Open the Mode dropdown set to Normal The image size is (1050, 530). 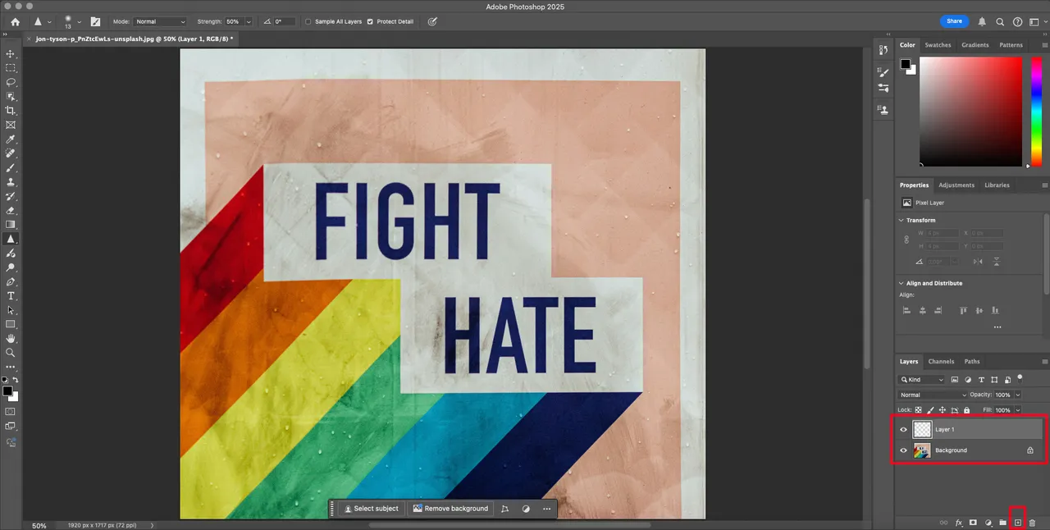(x=160, y=21)
